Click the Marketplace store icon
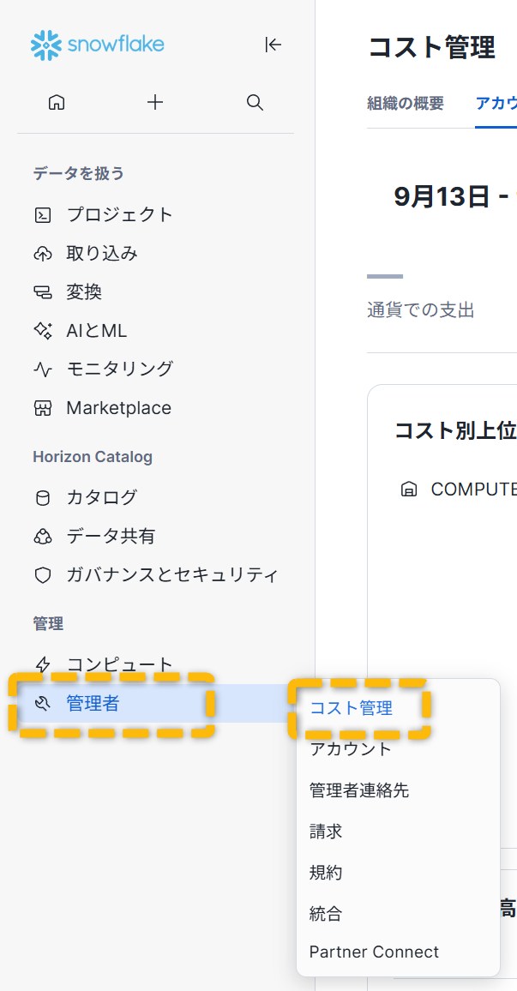The height and width of the screenshot is (991, 517). (43, 408)
